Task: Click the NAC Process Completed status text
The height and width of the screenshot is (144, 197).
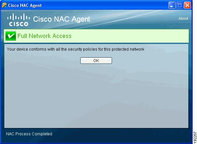Action: [x=29, y=134]
